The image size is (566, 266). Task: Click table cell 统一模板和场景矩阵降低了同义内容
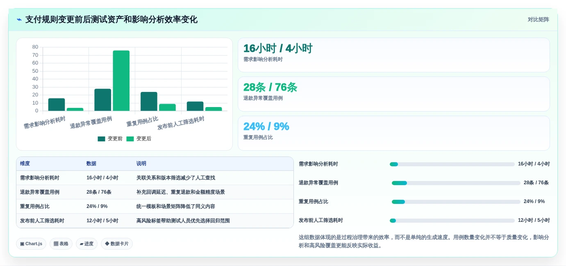click(x=213, y=206)
